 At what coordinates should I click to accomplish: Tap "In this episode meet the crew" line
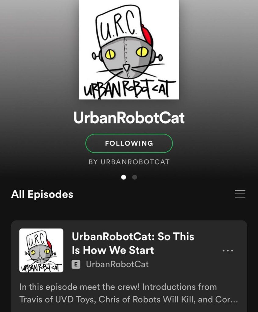pos(118,287)
